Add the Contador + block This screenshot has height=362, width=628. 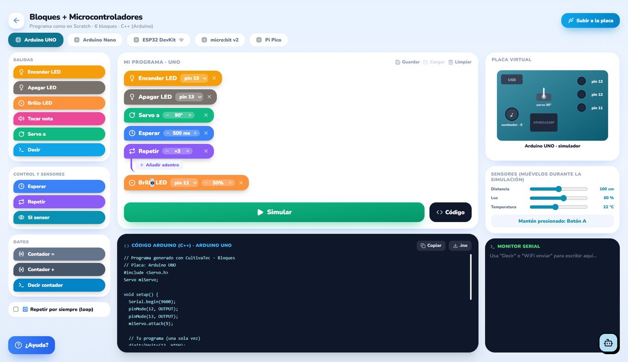tap(59, 270)
